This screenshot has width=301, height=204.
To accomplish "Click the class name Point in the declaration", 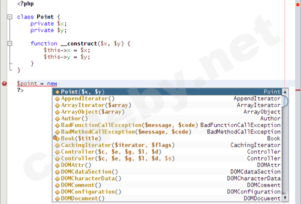I will pyautogui.click(x=45, y=17).
